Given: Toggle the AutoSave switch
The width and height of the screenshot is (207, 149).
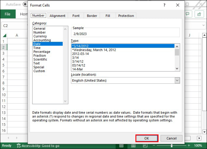Looking at the screenshot, I should tap(25, 5).
